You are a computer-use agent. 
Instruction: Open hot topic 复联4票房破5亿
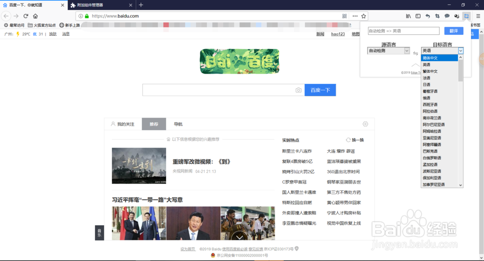pos(297,161)
